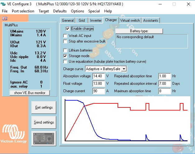Click the Repeated absorption time field 1.00

pyautogui.click(x=165, y=76)
